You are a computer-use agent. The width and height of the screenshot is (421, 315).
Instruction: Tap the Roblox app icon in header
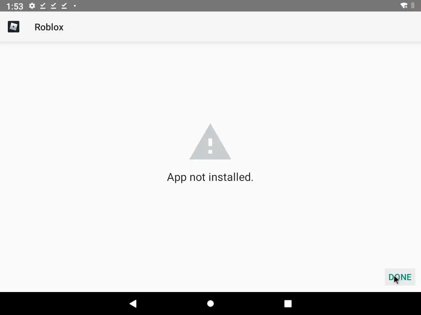(x=14, y=27)
